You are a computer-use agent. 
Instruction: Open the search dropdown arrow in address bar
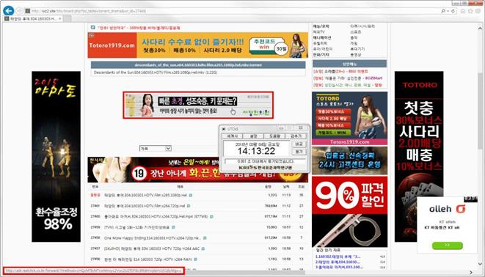[x=448, y=11]
